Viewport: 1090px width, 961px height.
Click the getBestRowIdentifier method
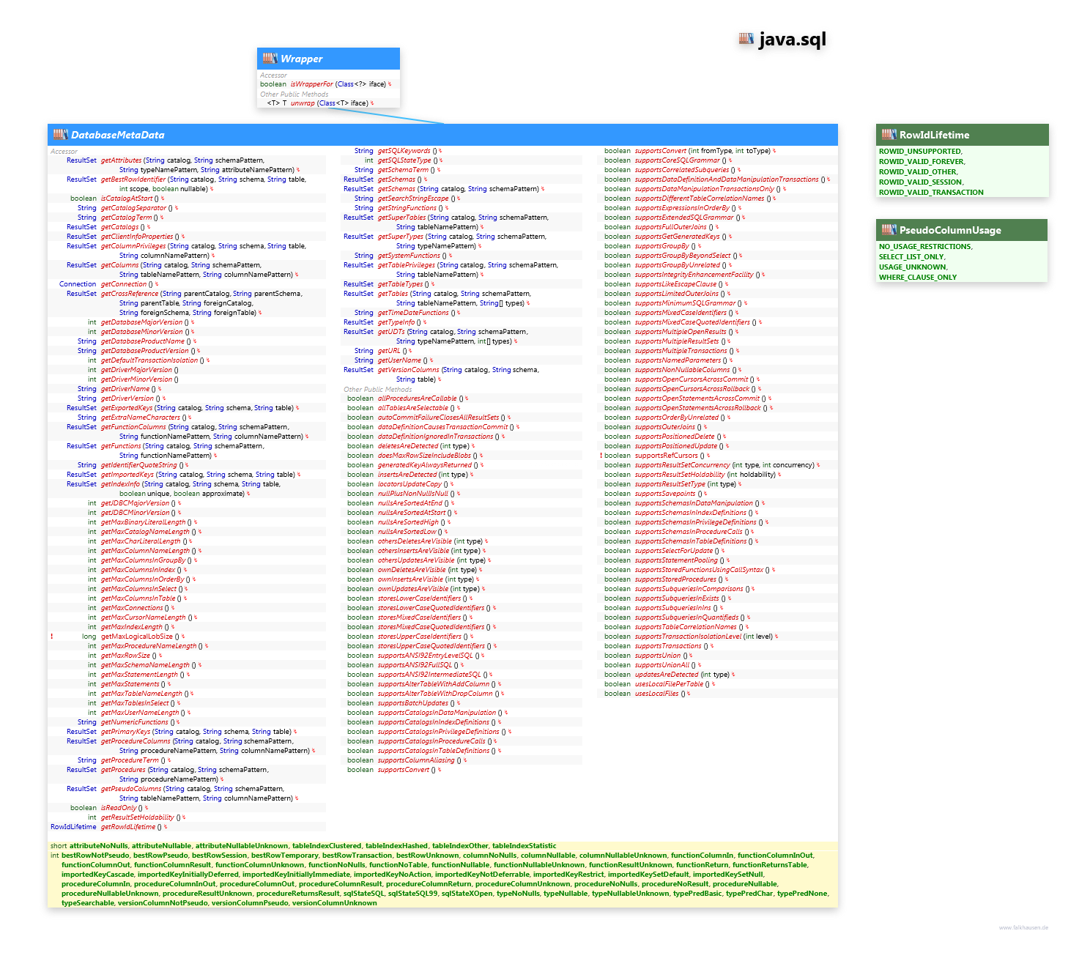pyautogui.click(x=133, y=179)
